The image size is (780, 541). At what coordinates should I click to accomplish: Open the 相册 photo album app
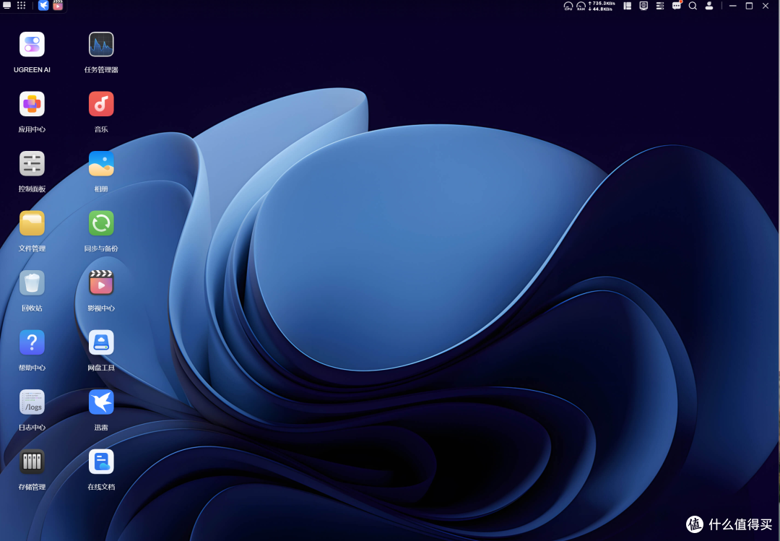[101, 164]
